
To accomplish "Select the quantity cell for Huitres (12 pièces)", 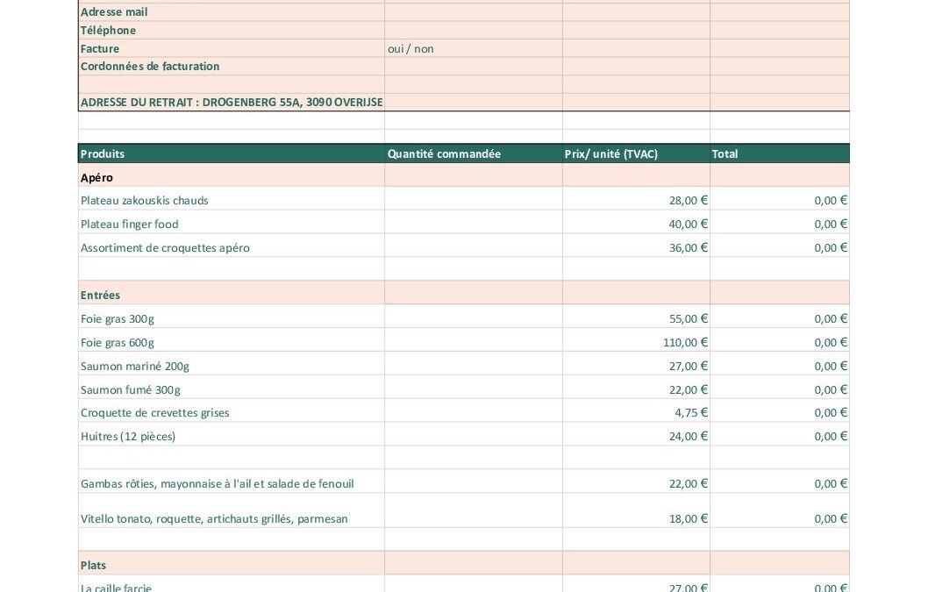I will pyautogui.click(x=473, y=436).
